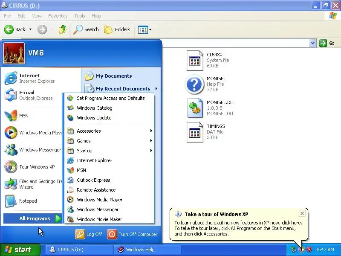Click the Windows flag logo in menu bar

(333, 16)
